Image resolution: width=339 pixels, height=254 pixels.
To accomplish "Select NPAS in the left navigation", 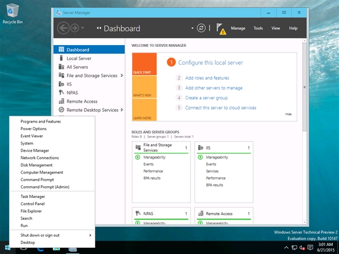I will (x=72, y=93).
